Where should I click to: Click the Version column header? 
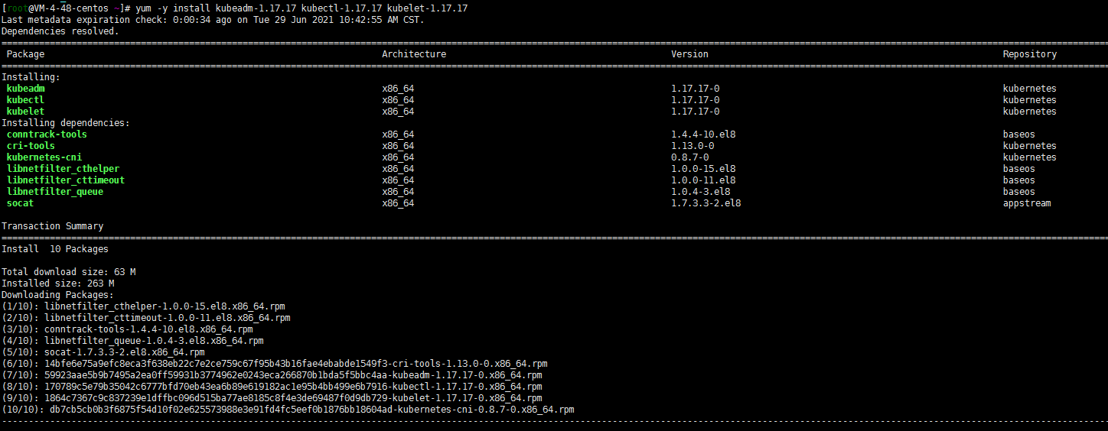[x=689, y=54]
